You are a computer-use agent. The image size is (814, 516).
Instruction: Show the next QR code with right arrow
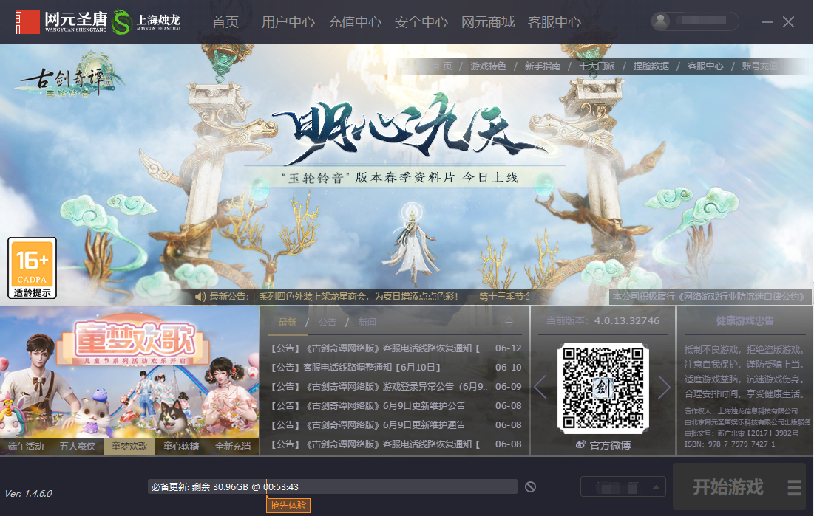(x=664, y=387)
